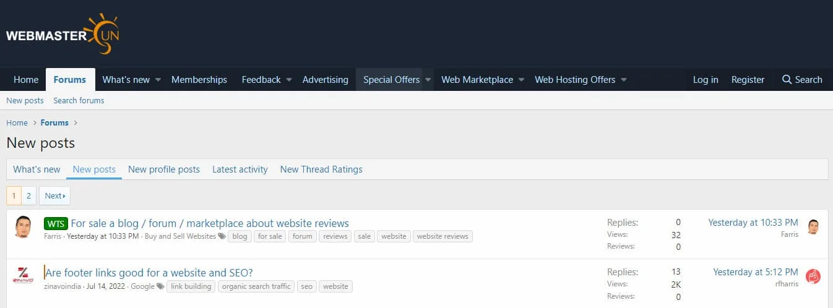Viewport: 833px width, 308px height.
Task: Click rfharris red avatar icon
Action: point(813,276)
